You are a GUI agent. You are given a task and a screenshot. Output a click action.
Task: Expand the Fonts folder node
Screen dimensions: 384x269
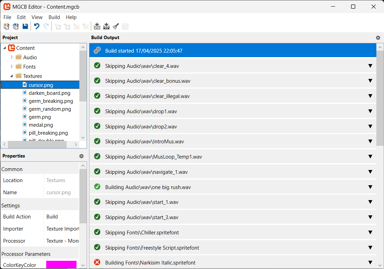(12, 66)
